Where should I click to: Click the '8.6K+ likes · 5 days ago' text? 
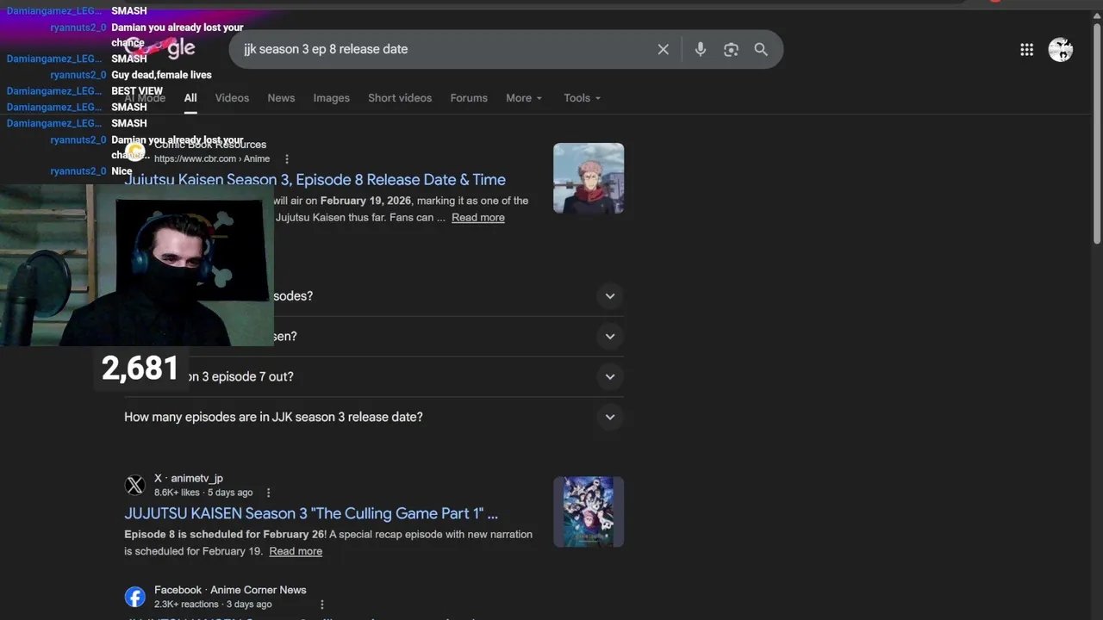203,493
